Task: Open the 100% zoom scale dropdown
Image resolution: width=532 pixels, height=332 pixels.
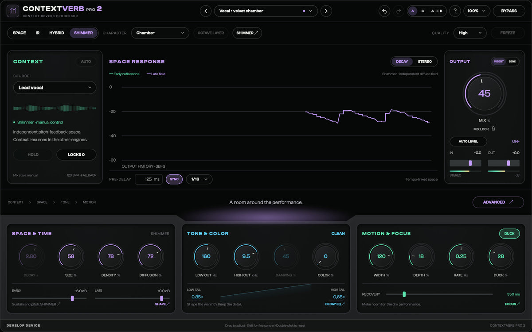Action: (477, 11)
